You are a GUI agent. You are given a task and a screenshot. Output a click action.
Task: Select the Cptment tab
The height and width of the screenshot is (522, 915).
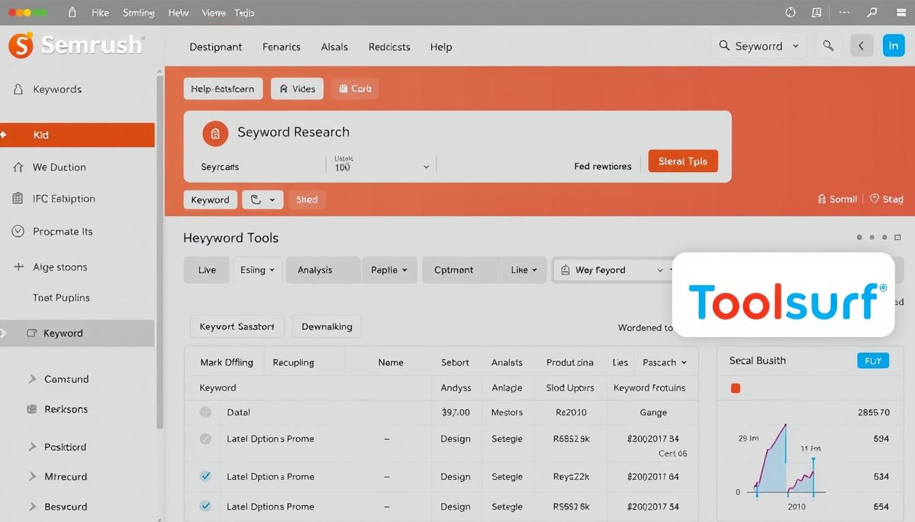tap(462, 270)
